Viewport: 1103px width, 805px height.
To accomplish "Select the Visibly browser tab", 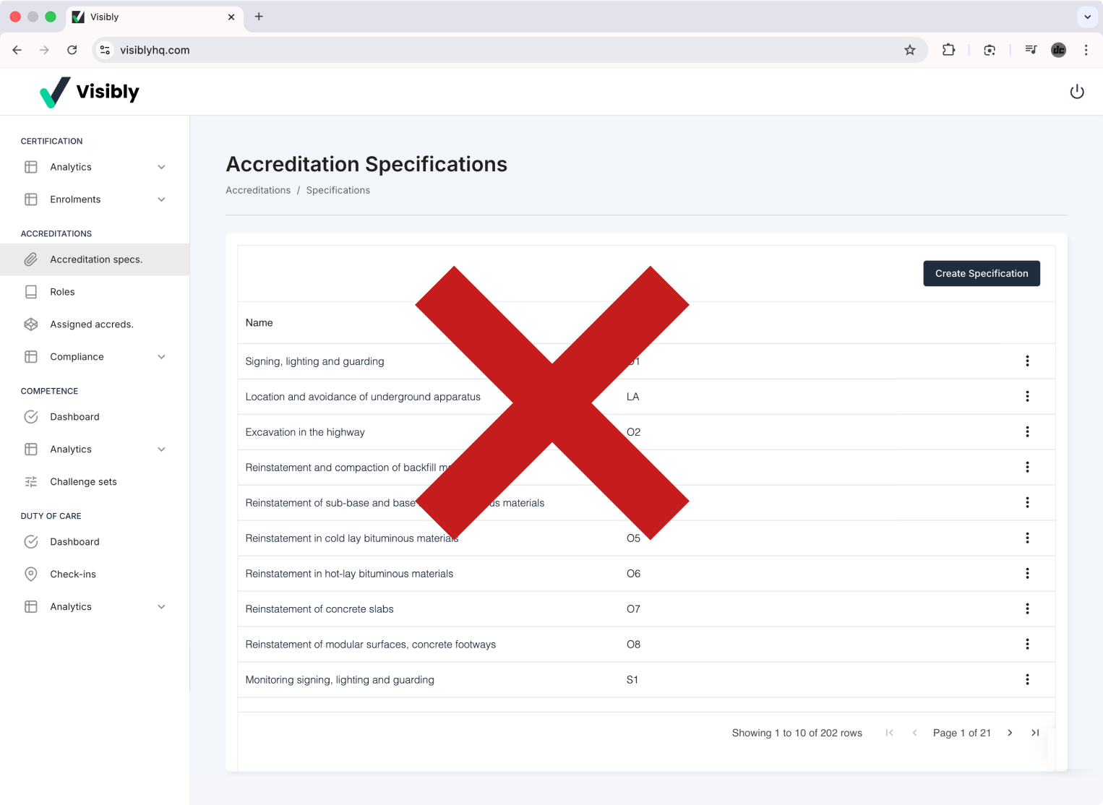I will (155, 17).
